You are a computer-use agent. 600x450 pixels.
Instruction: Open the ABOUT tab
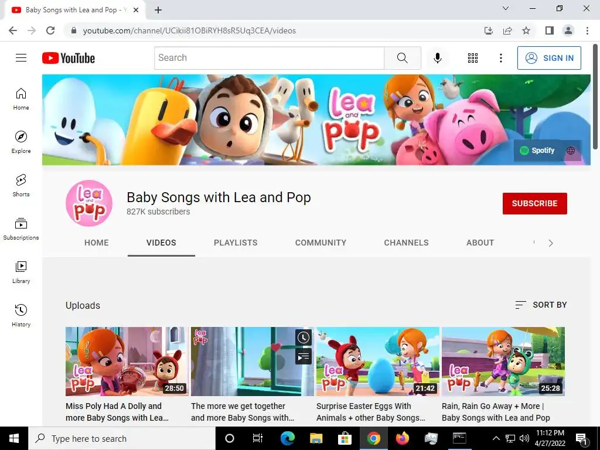pos(480,243)
